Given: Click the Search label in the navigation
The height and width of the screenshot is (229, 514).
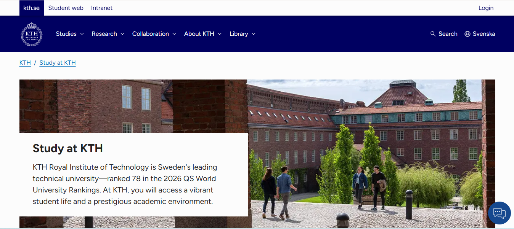Looking at the screenshot, I should [x=448, y=33].
